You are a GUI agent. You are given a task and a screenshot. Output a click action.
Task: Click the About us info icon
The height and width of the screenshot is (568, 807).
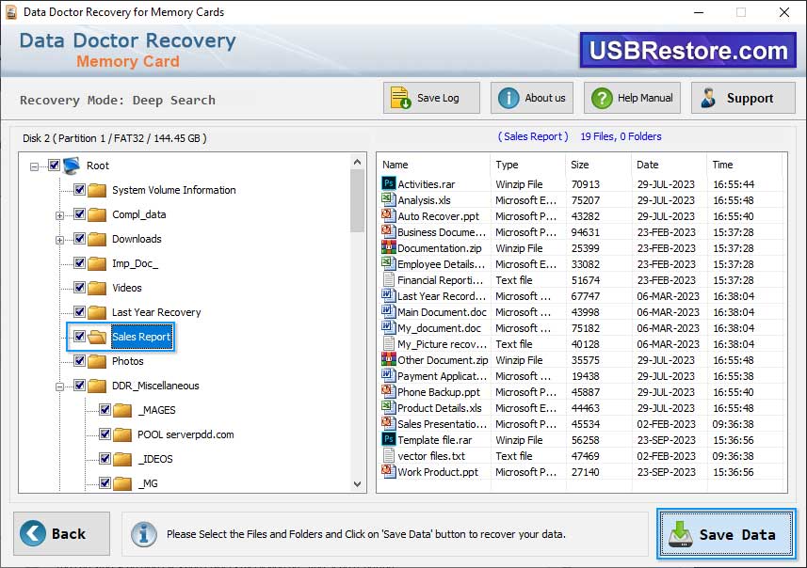coord(508,98)
